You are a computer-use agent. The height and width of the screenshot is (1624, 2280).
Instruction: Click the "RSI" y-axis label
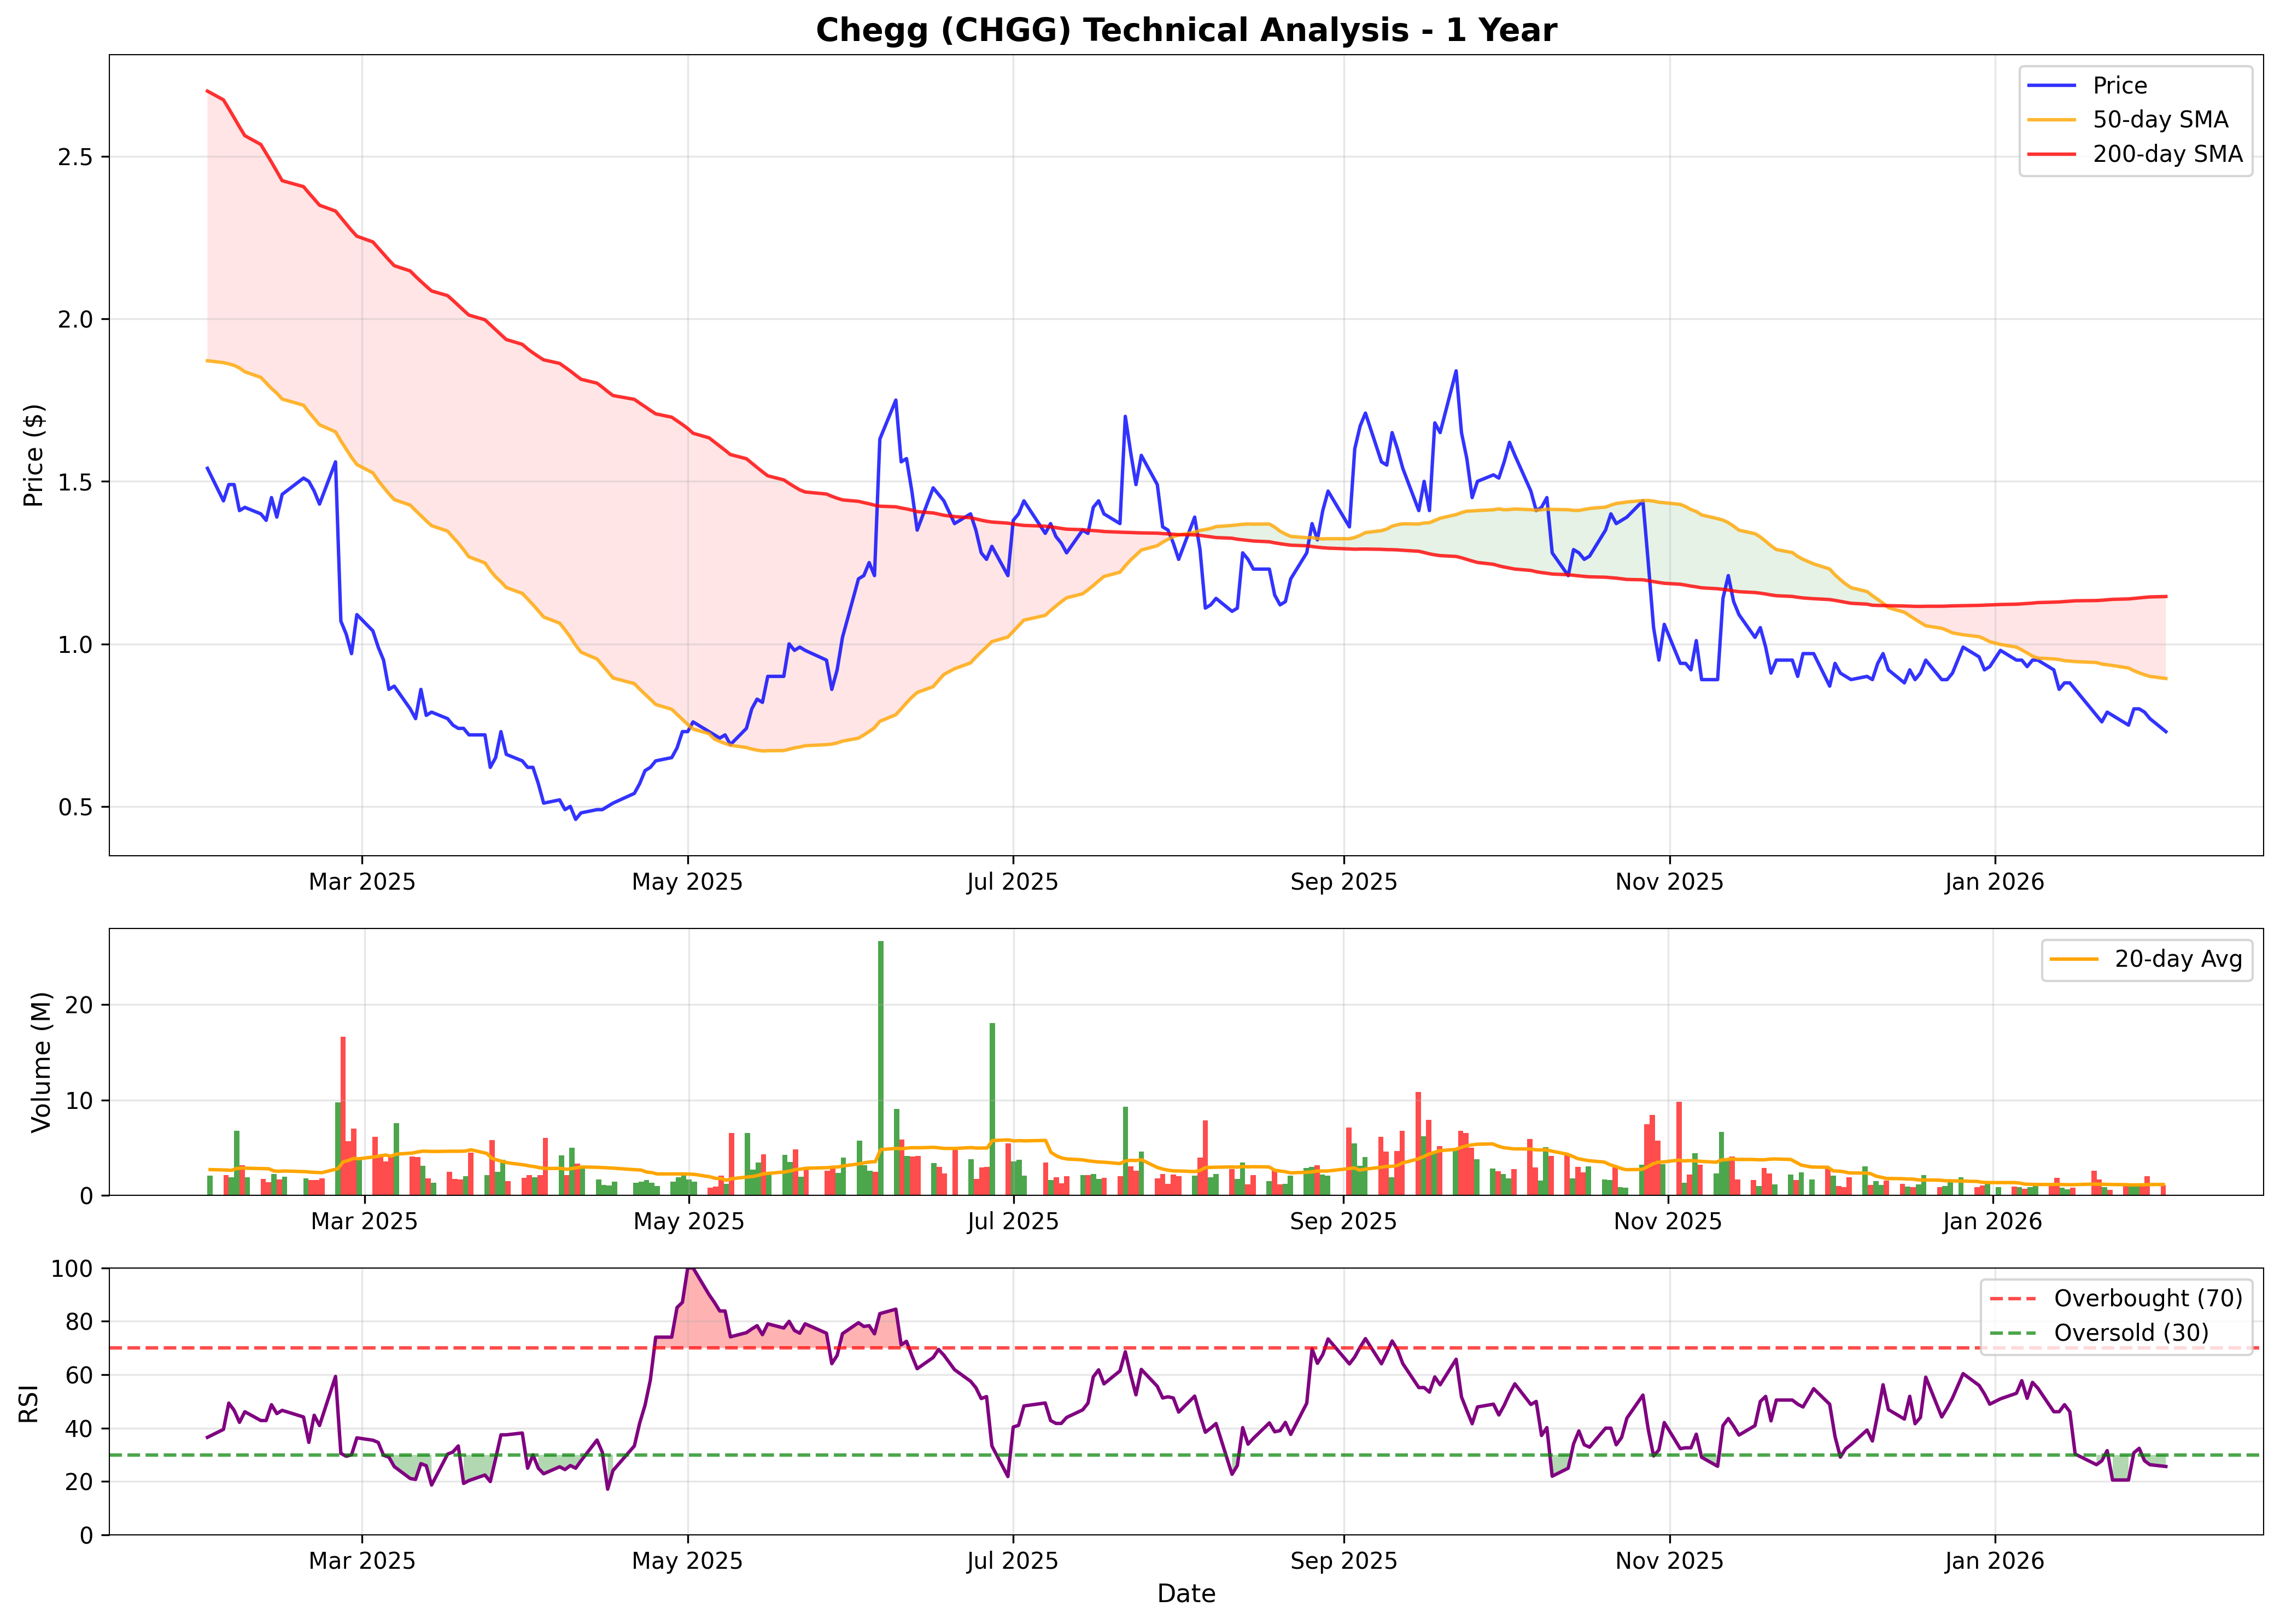point(28,1404)
